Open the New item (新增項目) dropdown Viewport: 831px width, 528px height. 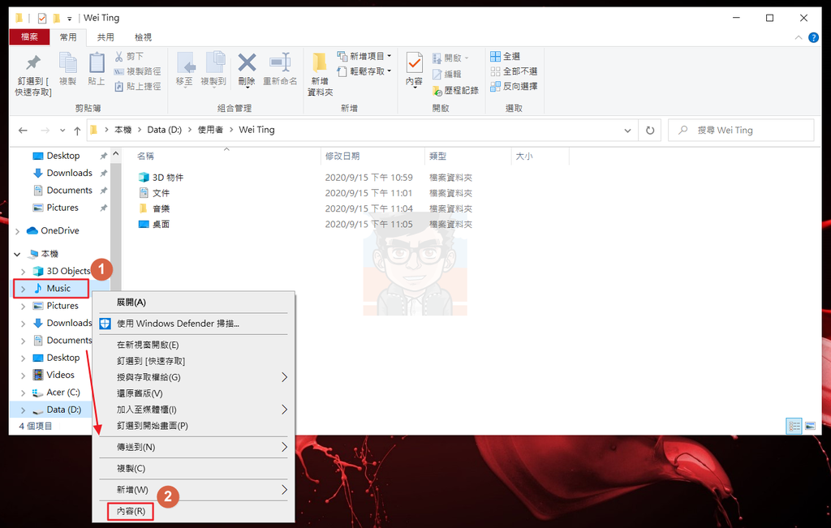tap(364, 56)
